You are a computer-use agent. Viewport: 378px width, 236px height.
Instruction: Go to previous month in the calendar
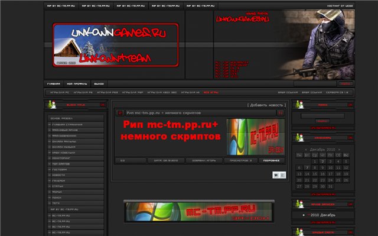[x=306, y=150]
